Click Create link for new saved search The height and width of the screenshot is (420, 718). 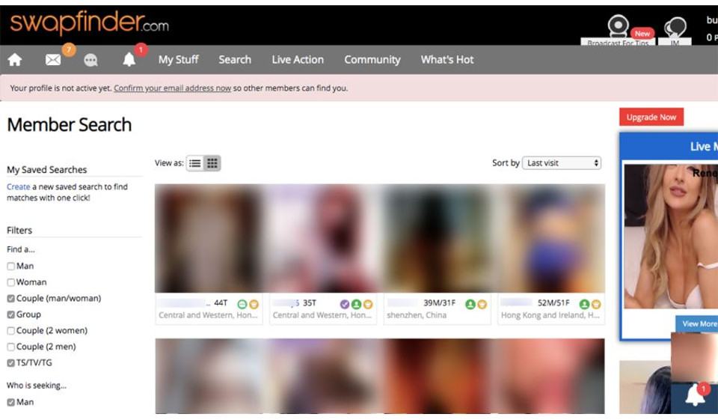[x=18, y=187]
